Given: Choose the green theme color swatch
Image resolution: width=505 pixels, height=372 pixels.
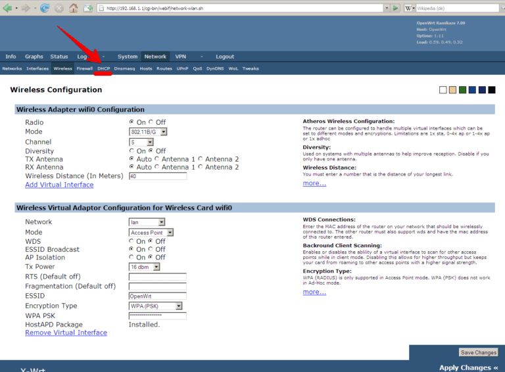Looking at the screenshot, I should coord(462,90).
